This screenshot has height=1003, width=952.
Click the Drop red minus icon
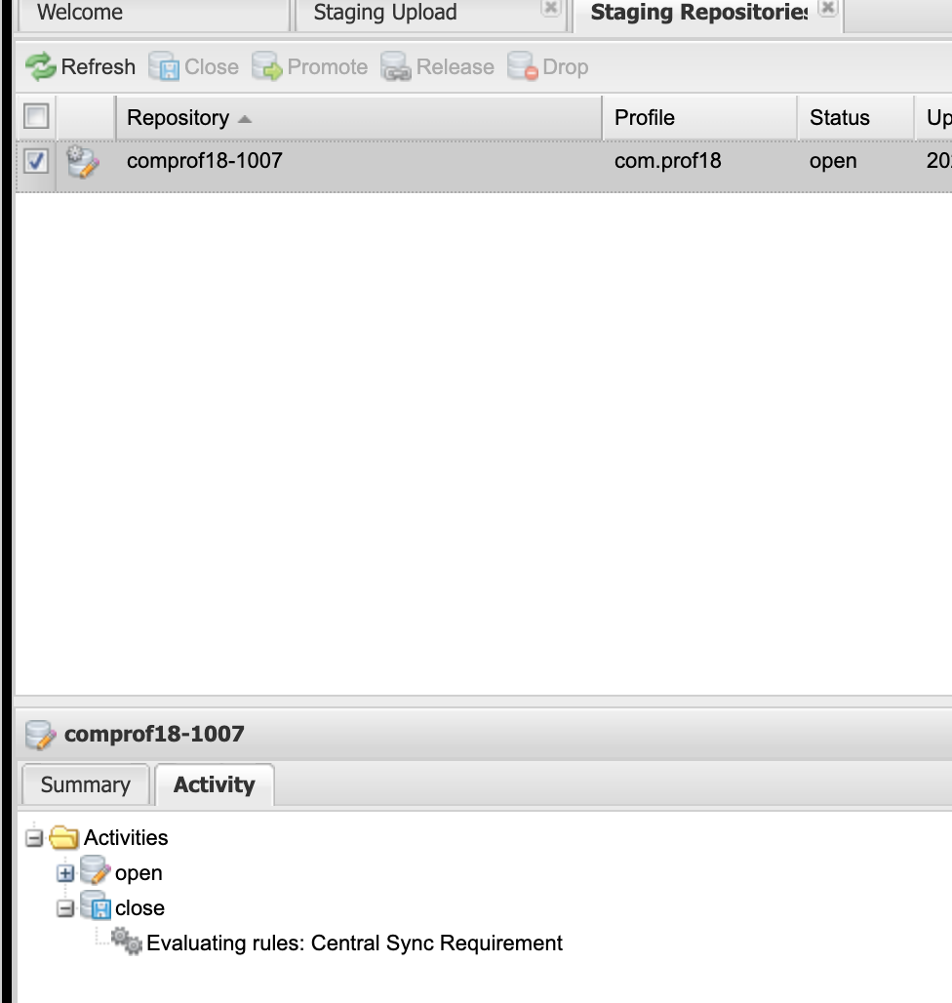point(523,66)
